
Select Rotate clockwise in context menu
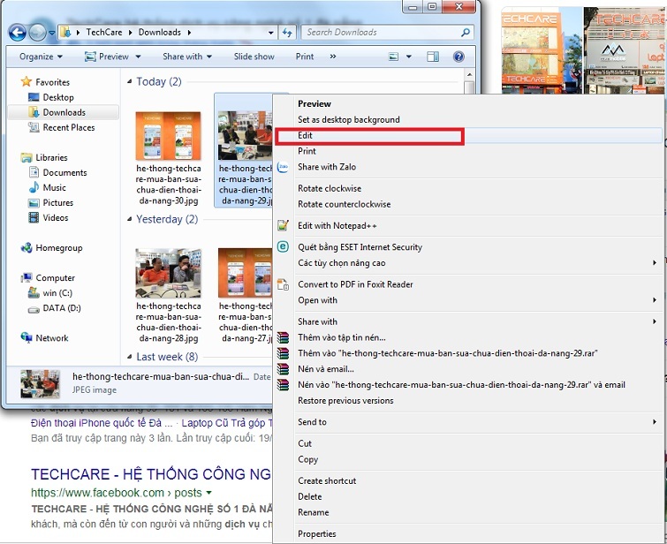(330, 188)
